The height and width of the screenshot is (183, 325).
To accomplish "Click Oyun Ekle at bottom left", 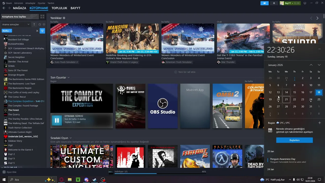I will click(x=9, y=172).
